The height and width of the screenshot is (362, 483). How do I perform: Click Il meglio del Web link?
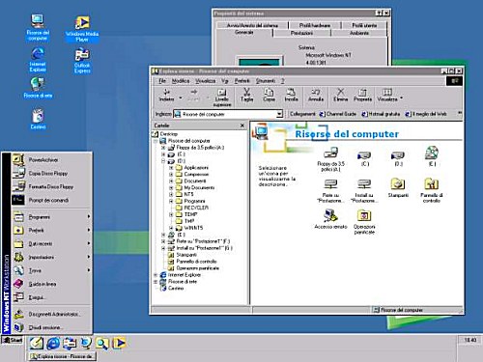(x=426, y=114)
